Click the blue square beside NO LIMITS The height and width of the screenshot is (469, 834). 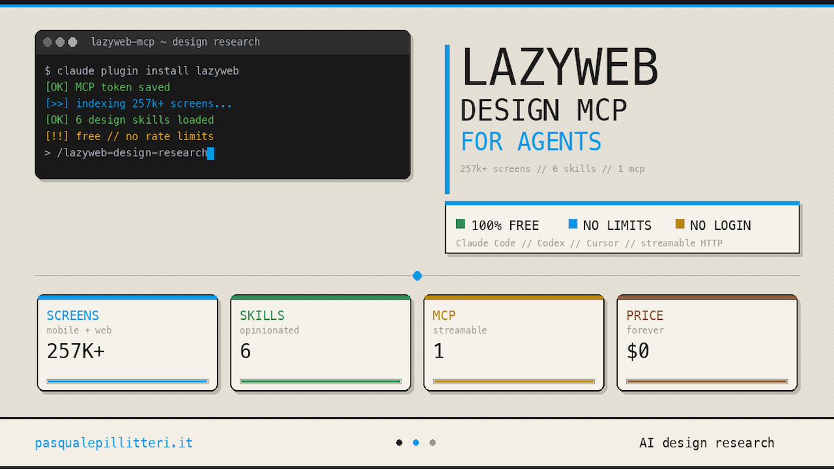pyautogui.click(x=573, y=224)
